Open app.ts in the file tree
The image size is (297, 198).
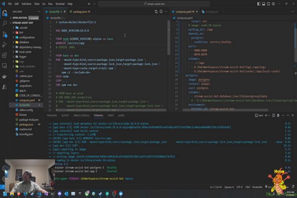click(x=22, y=91)
